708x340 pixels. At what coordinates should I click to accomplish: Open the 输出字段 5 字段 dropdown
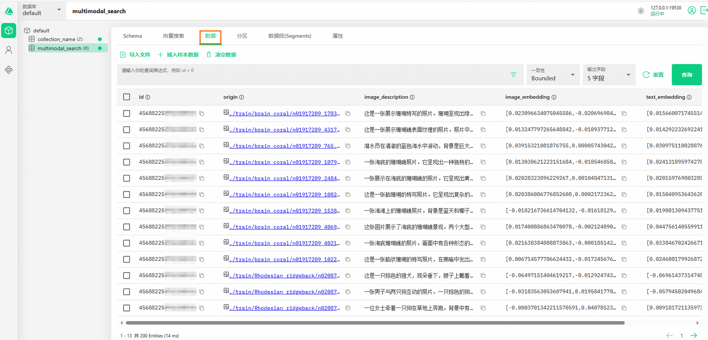pos(609,75)
